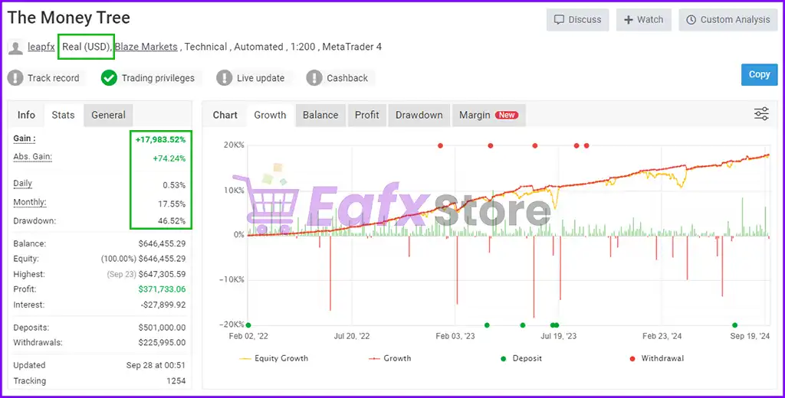
Task: Click the leapfx user avatar icon
Action: point(15,47)
